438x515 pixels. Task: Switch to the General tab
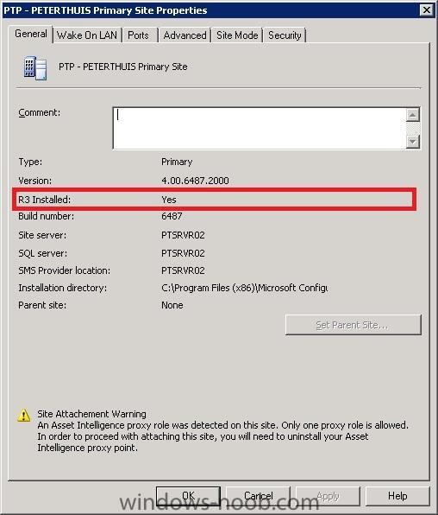(31, 35)
